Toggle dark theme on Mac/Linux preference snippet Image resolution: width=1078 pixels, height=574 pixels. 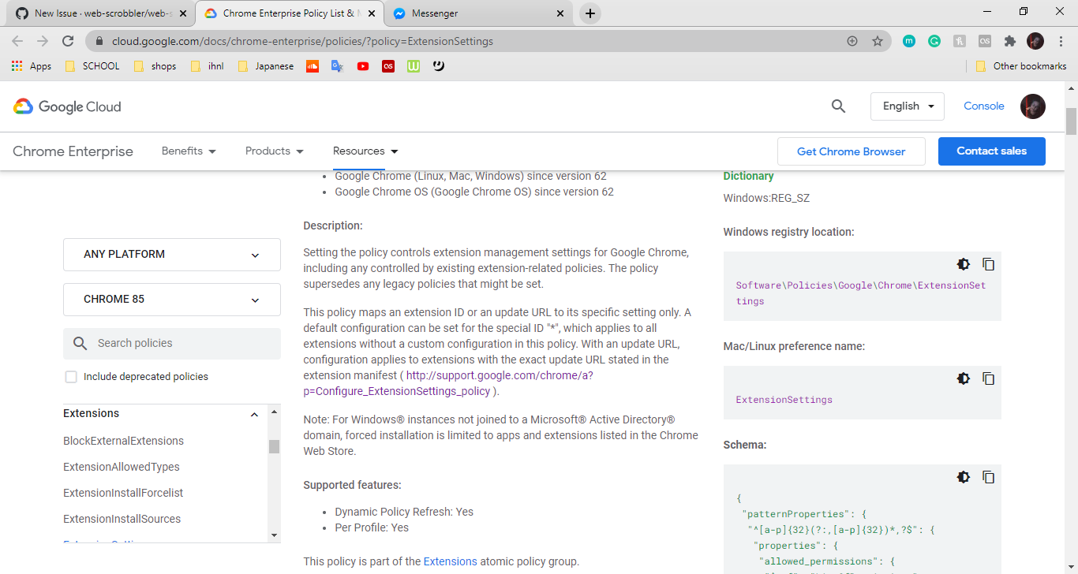click(964, 378)
